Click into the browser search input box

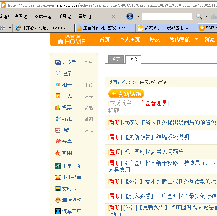[x=167, y=16]
